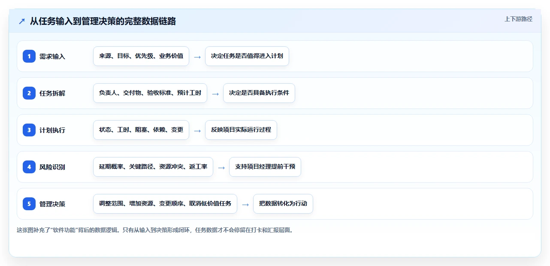
Task: Click the arrow icon beside the main title
Action: coord(22,21)
